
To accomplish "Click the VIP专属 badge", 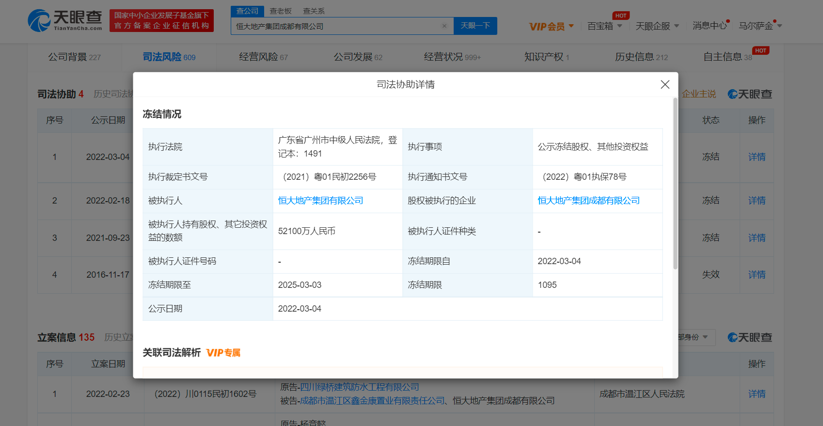I will [x=223, y=353].
